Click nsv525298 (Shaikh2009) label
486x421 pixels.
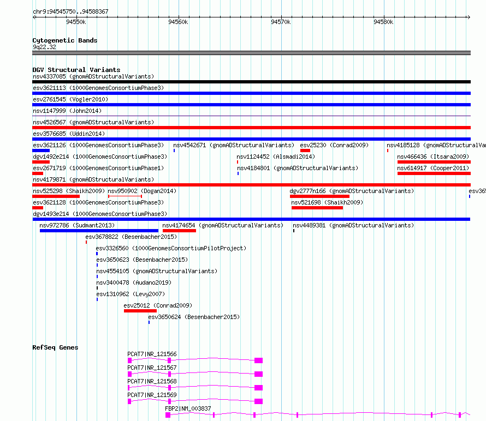pyautogui.click(x=69, y=191)
